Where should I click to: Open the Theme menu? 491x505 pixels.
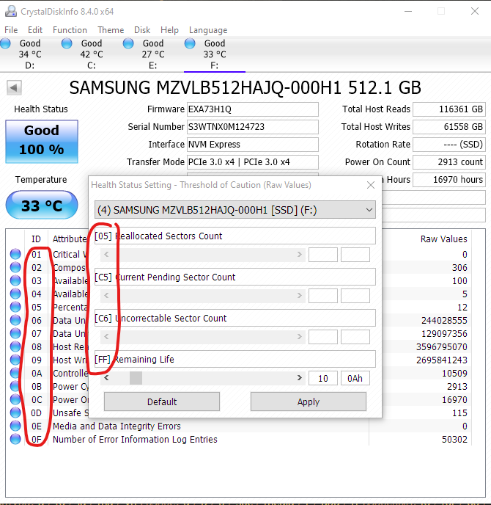click(x=111, y=30)
